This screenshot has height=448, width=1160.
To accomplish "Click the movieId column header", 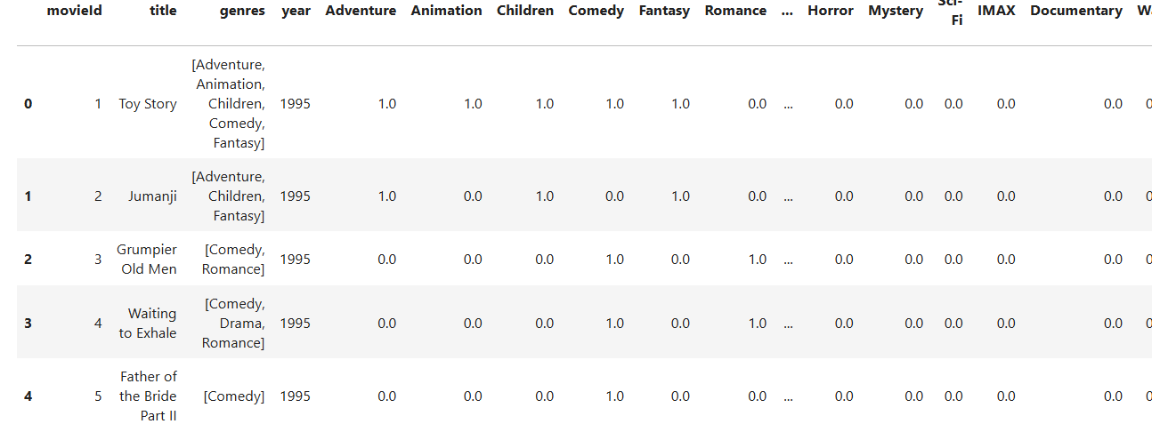I will pos(74,11).
